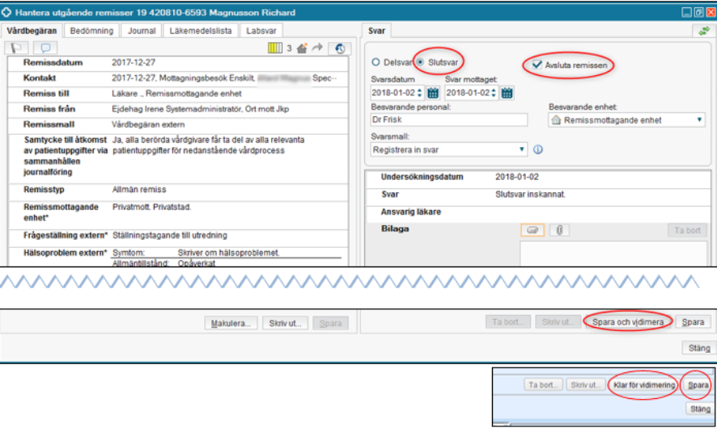Image resolution: width=717 pixels, height=428 pixels.
Task: Switch to the Journal tab
Action: coord(142,31)
